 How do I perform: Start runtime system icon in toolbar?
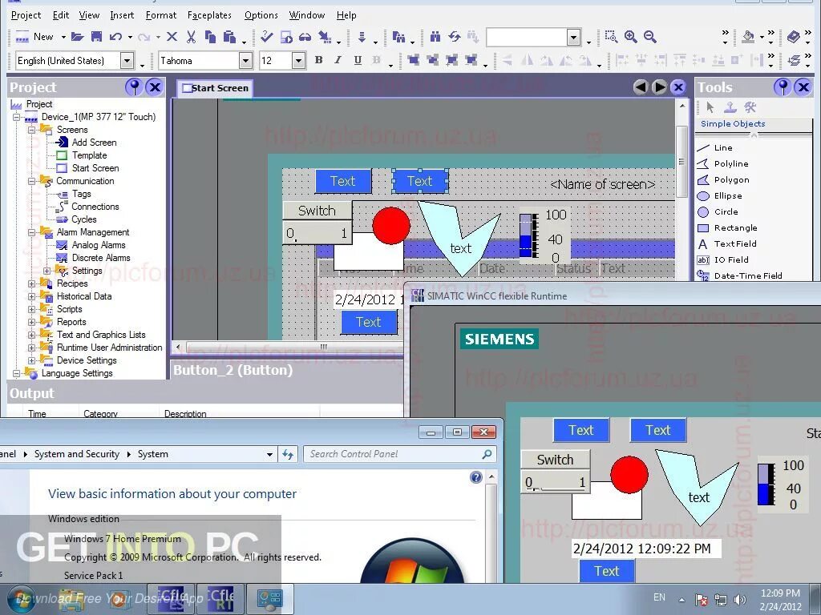tap(286, 37)
